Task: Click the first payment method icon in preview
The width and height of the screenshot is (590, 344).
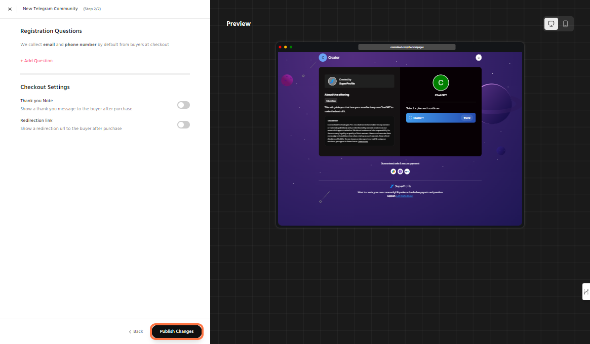Action: click(x=393, y=171)
